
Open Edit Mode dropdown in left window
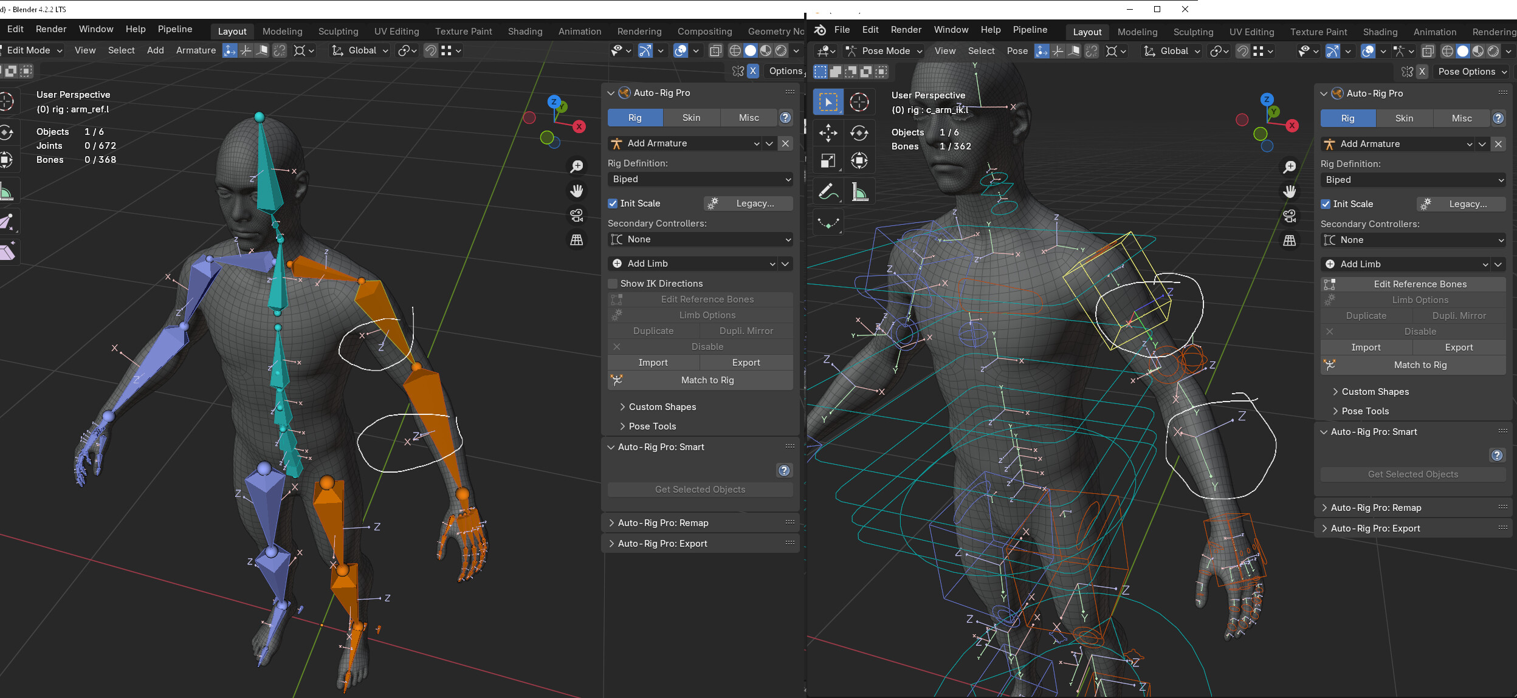(32, 50)
